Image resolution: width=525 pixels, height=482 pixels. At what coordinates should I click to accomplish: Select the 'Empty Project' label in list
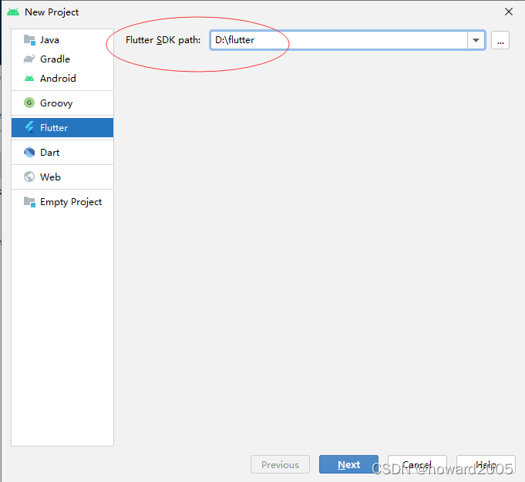[x=71, y=202]
